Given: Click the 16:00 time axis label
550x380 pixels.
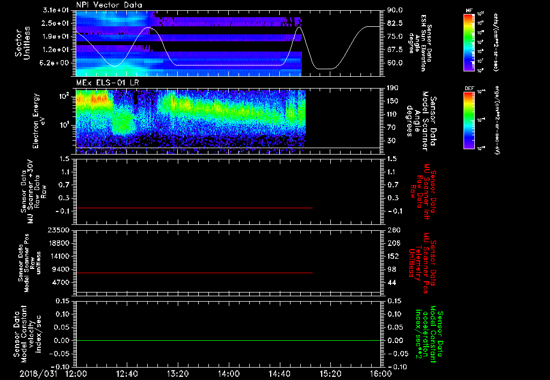Looking at the screenshot, I should coord(381,374).
